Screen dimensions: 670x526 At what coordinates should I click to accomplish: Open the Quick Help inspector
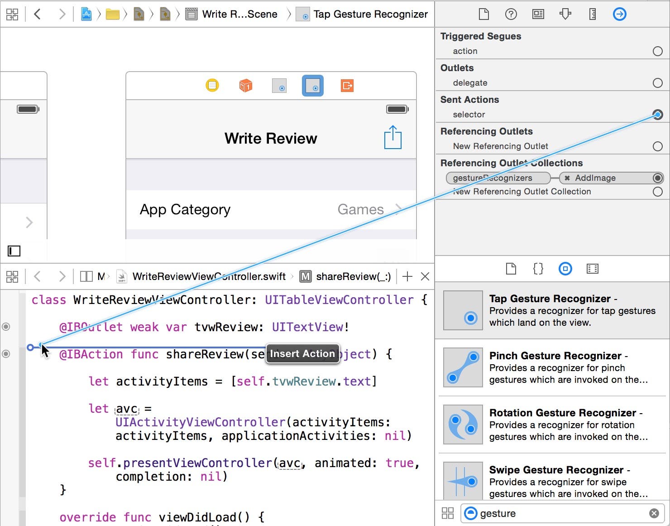point(511,14)
